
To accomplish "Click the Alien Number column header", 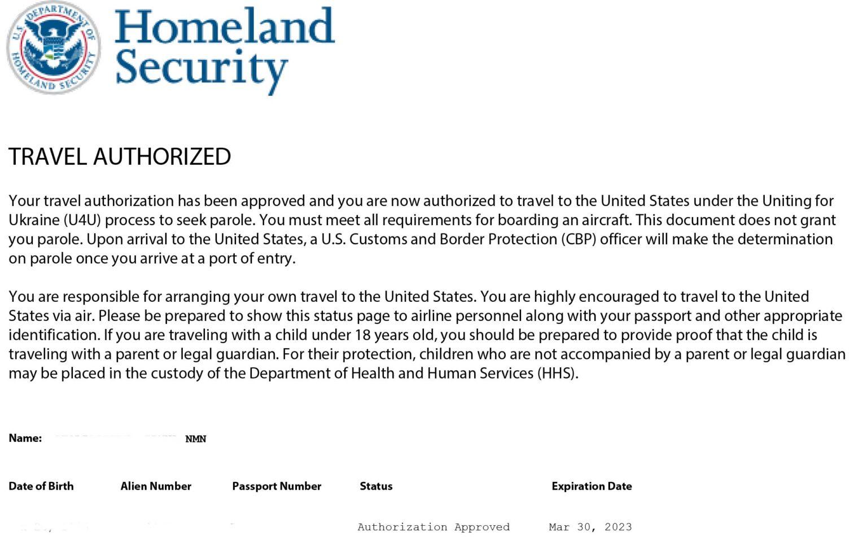I will [156, 486].
